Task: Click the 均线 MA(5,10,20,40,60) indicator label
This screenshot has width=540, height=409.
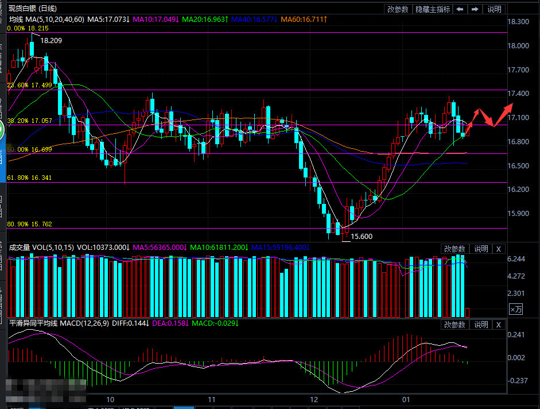Action: pos(46,20)
